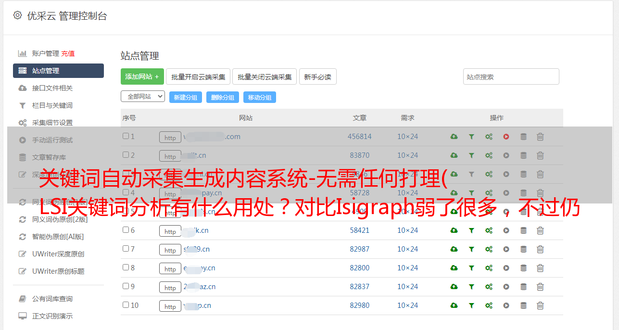Click the http protocol button in row 9
619x330 pixels.
170,288
